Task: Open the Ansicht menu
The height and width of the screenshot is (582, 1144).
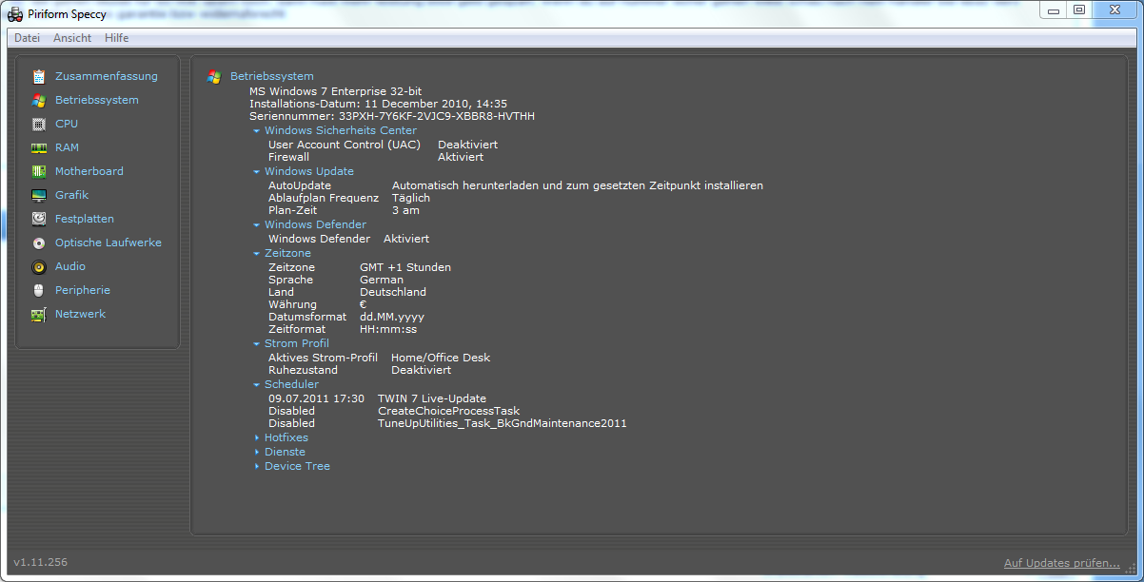Action: tap(72, 38)
